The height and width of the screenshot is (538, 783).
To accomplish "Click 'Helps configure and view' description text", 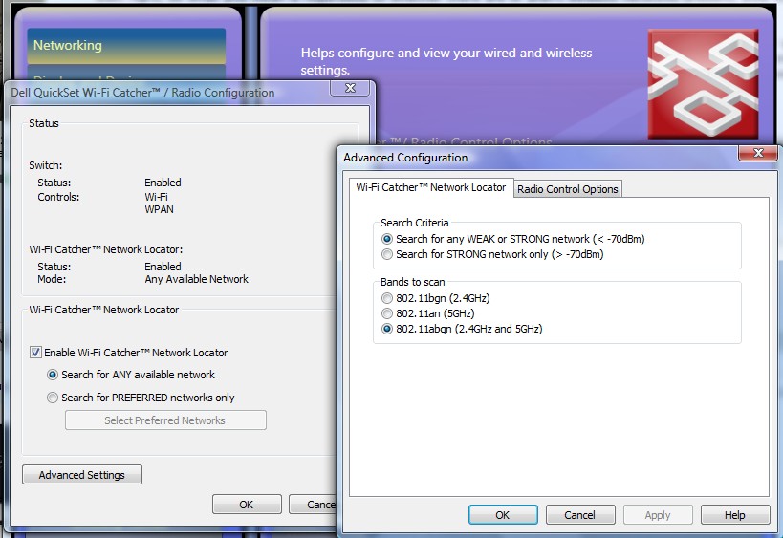I will [446, 61].
